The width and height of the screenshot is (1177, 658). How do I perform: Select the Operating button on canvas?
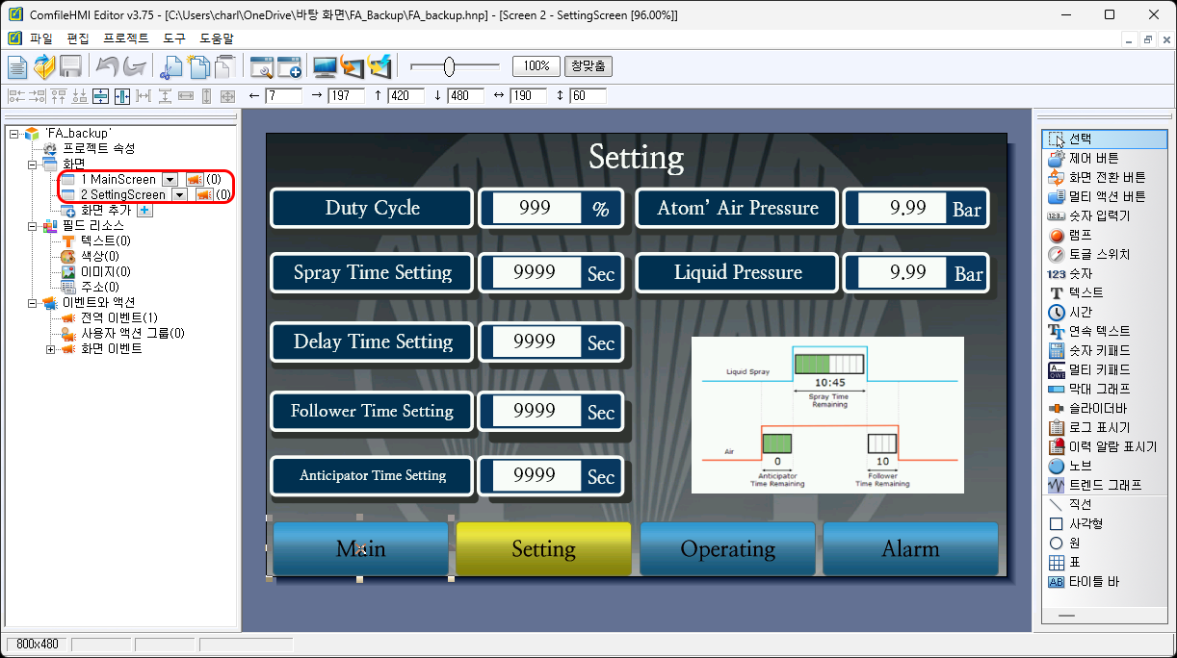click(x=727, y=549)
